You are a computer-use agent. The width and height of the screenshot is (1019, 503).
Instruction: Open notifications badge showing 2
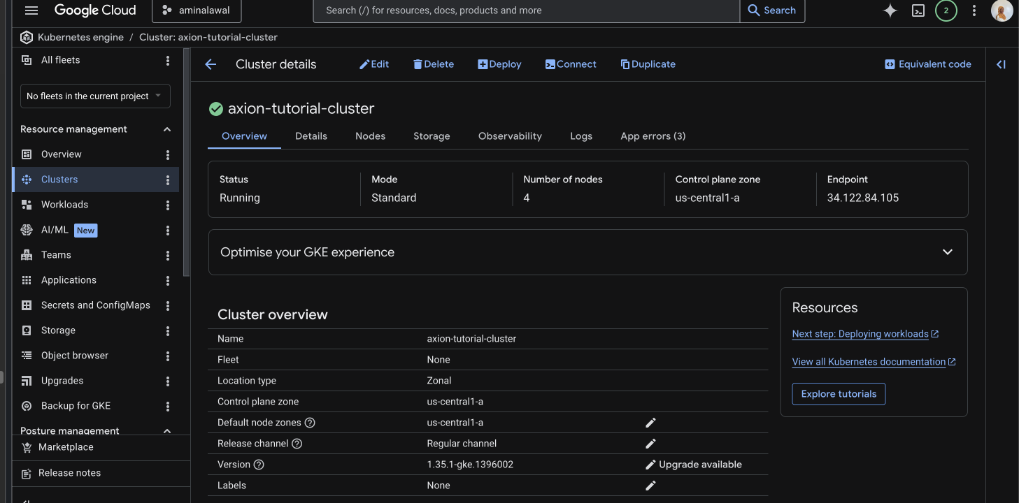(x=946, y=10)
